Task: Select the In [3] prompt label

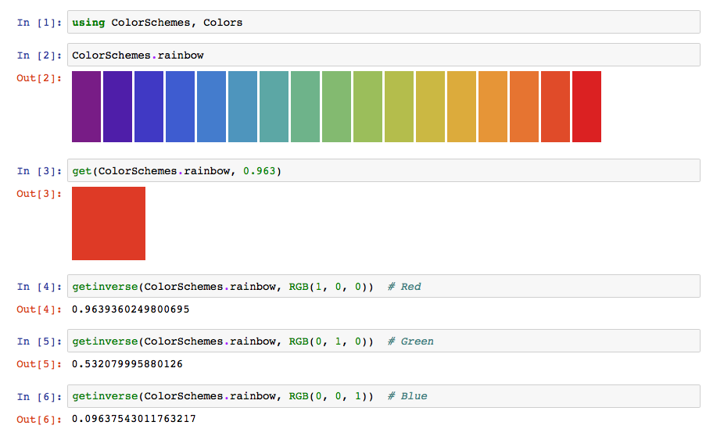Action: pyautogui.click(x=39, y=171)
